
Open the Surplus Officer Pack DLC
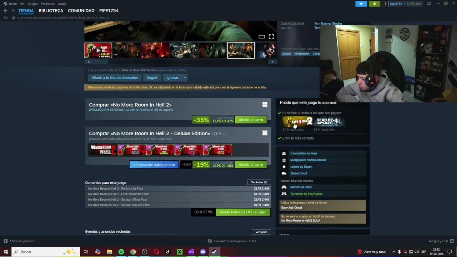pos(178,200)
